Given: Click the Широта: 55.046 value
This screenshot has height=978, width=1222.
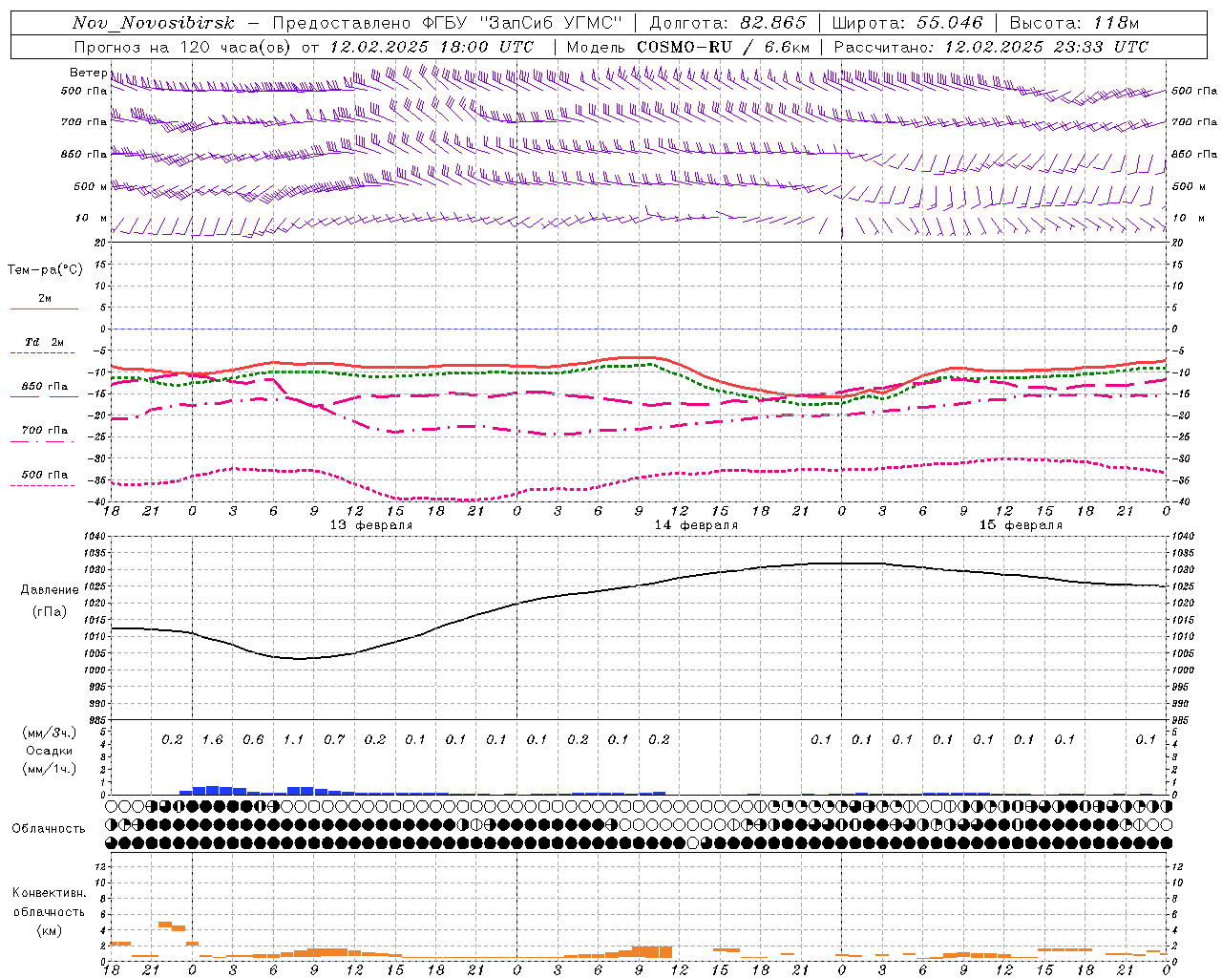Looking at the screenshot, I should (908, 23).
